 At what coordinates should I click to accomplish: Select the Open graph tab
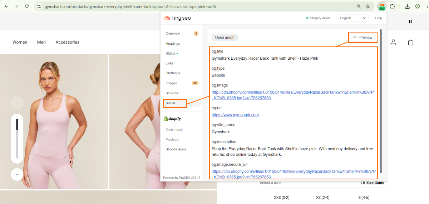(225, 37)
